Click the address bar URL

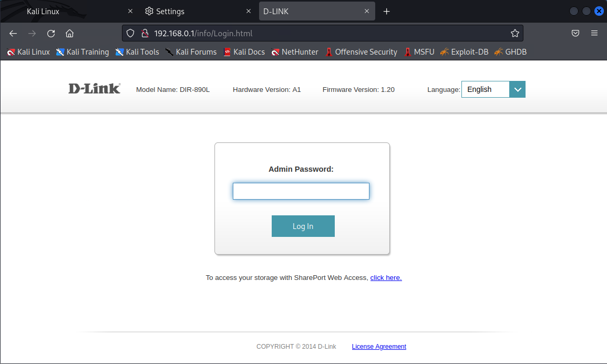tap(203, 33)
